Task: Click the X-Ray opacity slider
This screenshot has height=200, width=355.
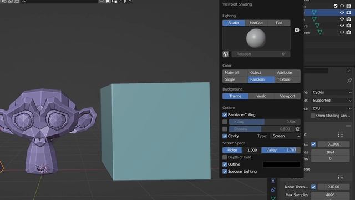Action: click(265, 122)
